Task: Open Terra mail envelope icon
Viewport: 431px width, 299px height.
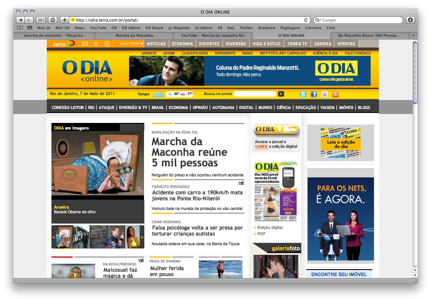Action: [x=85, y=44]
